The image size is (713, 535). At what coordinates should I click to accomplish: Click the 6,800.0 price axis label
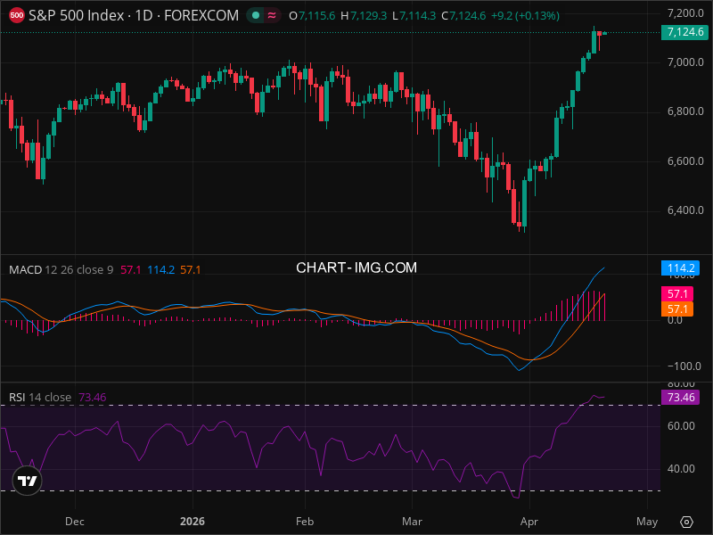coord(685,111)
